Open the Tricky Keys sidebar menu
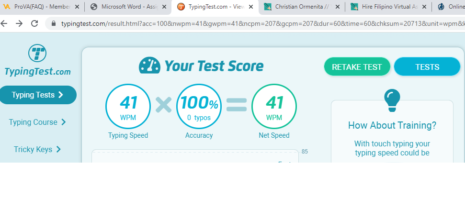 coord(37,149)
